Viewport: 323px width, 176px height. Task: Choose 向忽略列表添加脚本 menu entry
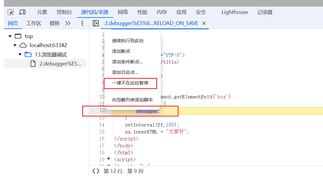click(132, 100)
